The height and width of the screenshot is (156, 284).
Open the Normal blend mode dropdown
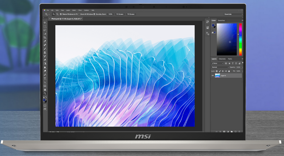tap(220, 67)
